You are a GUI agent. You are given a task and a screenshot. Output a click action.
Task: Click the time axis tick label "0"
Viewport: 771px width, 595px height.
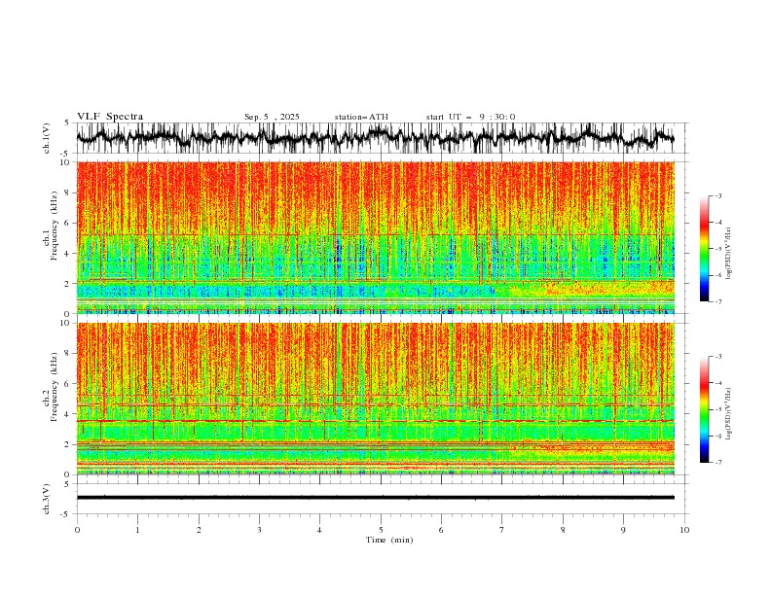tap(77, 530)
